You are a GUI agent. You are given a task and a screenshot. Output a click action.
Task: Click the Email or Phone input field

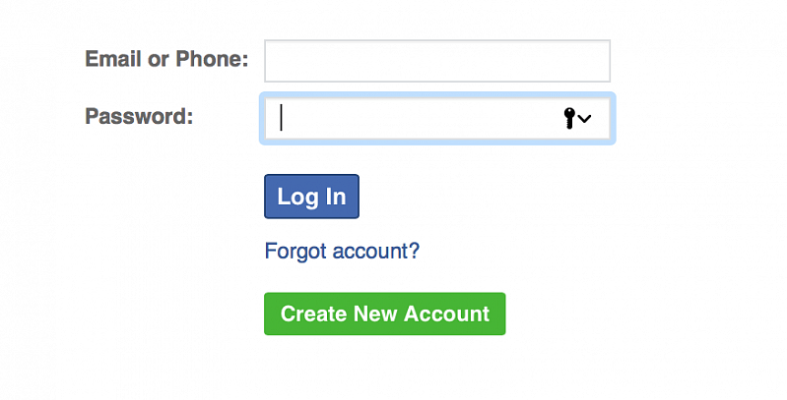437,61
